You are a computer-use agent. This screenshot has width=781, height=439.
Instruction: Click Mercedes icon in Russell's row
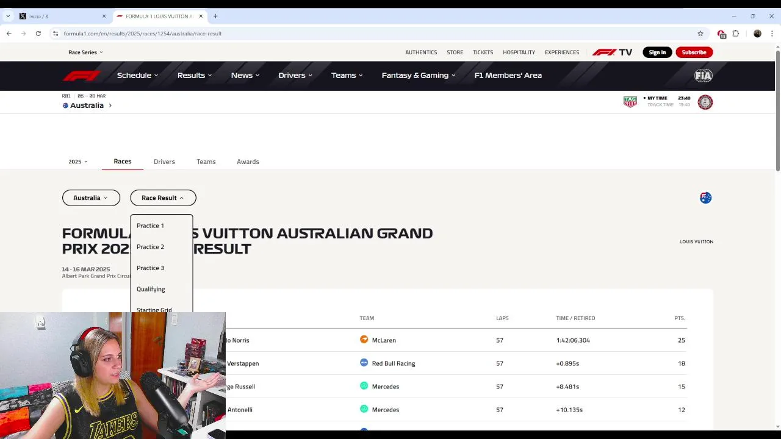[x=364, y=386]
